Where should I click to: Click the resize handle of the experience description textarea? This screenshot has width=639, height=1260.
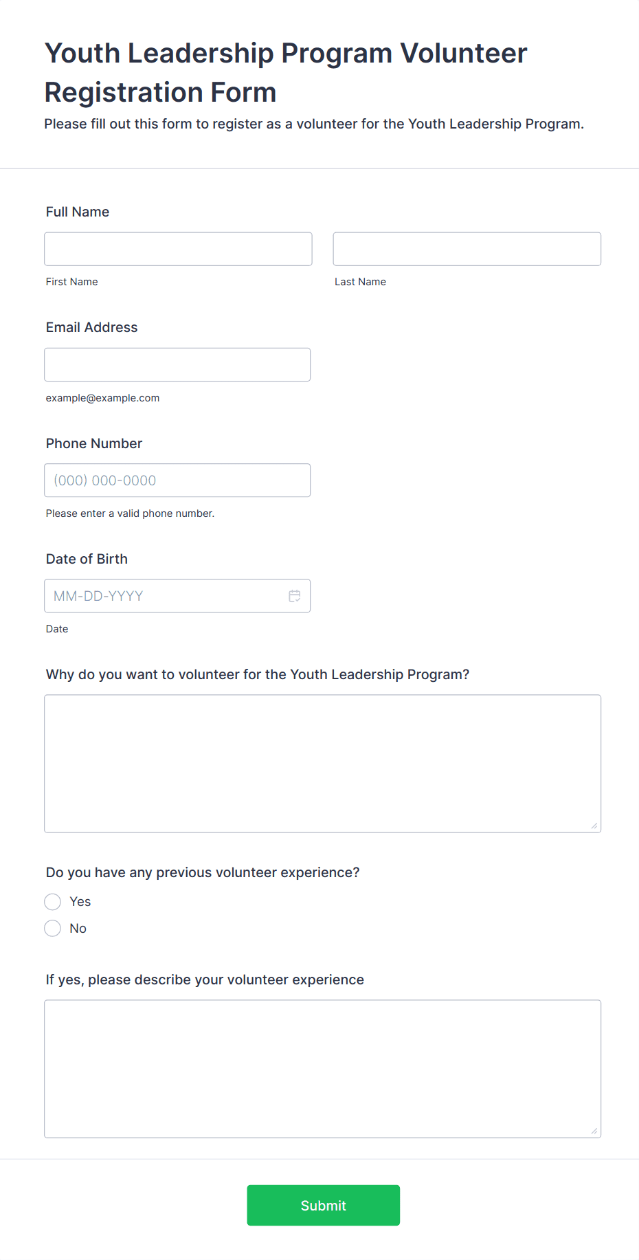click(x=594, y=1131)
